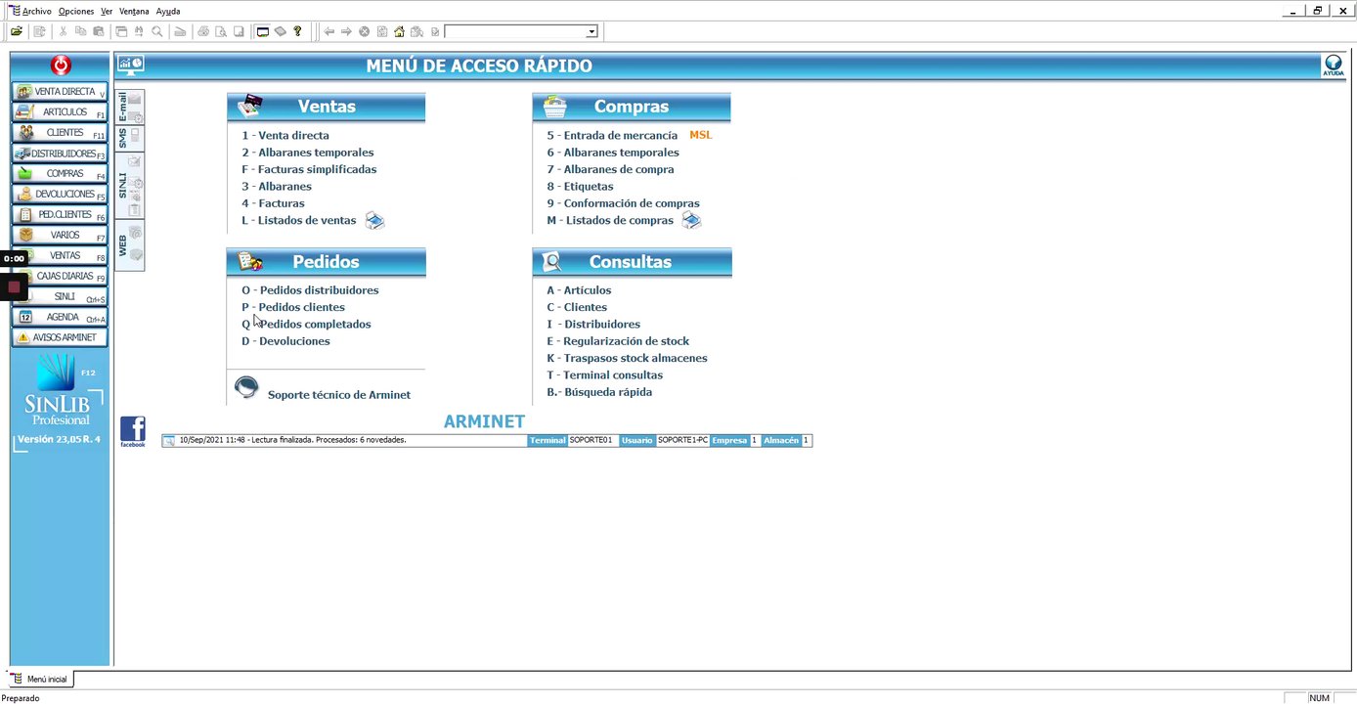Click the open folder toolbar icon

pyautogui.click(x=17, y=31)
